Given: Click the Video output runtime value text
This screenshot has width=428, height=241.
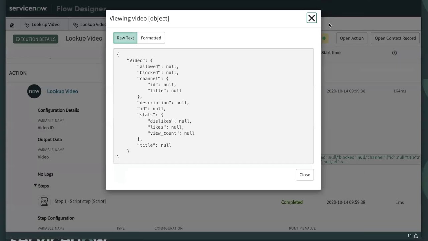Looking at the screenshot, I should pos(370,159).
